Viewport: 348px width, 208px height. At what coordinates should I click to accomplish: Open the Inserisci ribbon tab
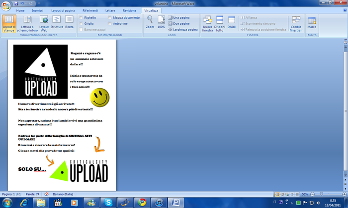37,10
